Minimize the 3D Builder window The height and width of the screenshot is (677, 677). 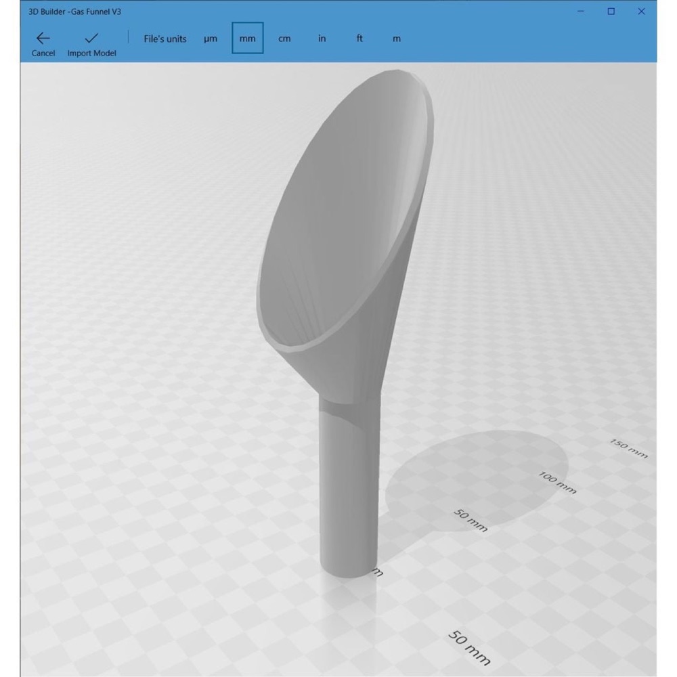581,12
